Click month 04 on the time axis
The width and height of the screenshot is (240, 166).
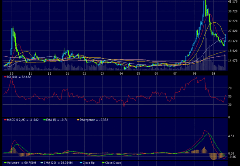coord(121,73)
